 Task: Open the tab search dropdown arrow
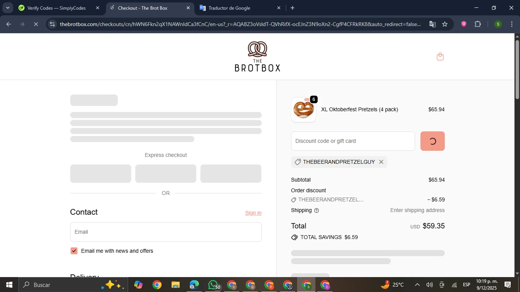[x=8, y=8]
